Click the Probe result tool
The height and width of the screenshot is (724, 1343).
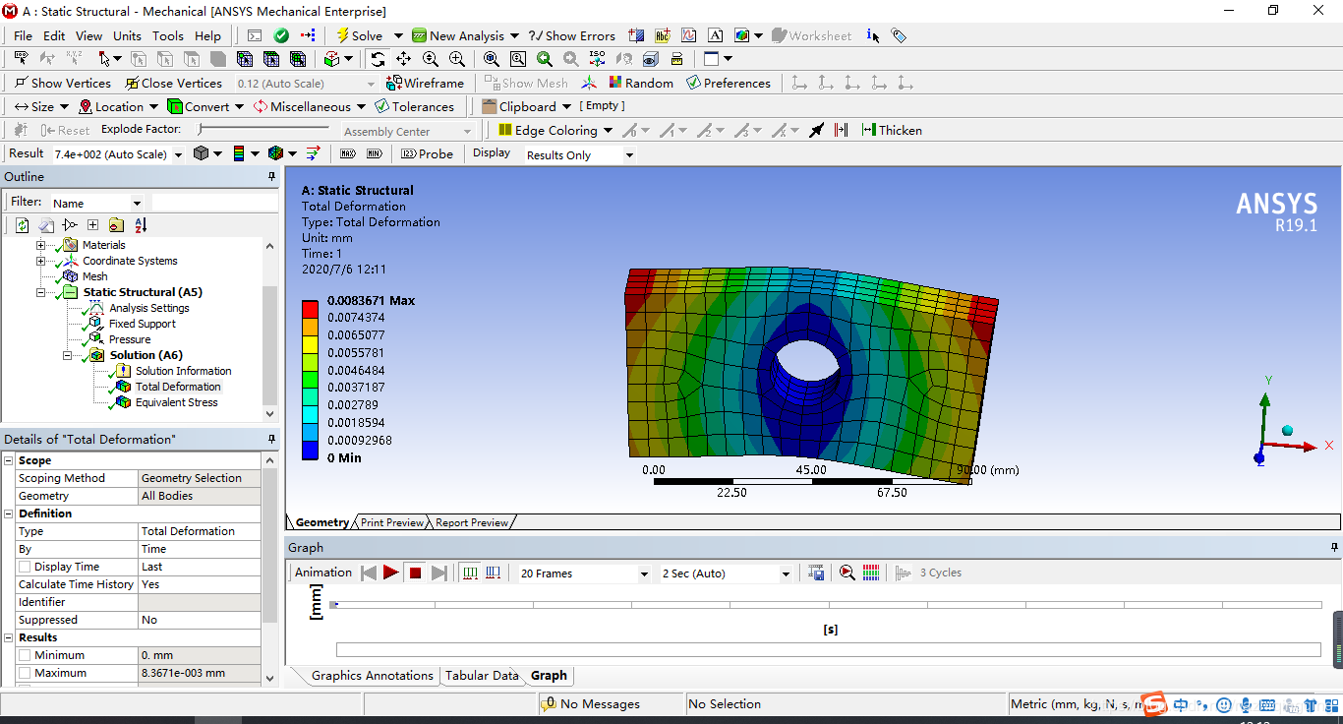click(x=428, y=153)
